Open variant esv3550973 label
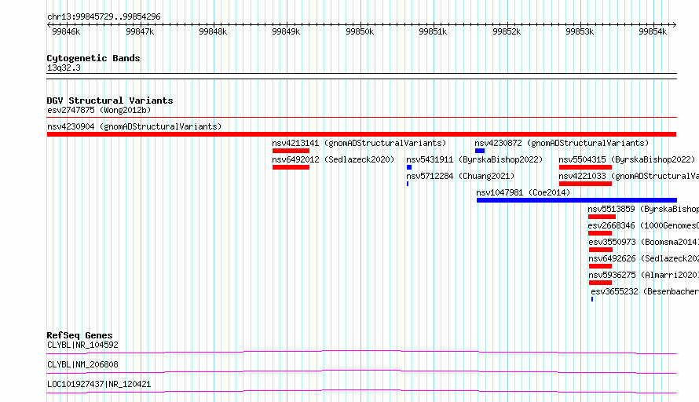699x402 pixels. tap(644, 242)
